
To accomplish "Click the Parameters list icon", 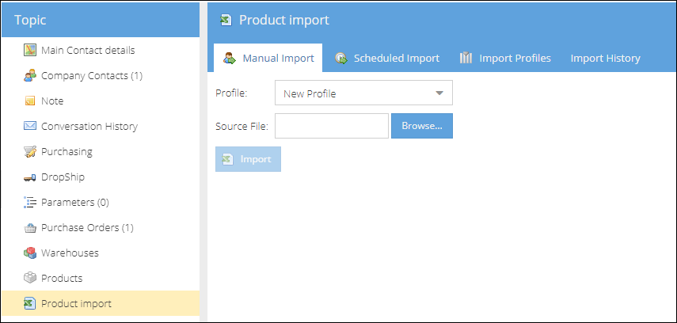I will tap(30, 203).
